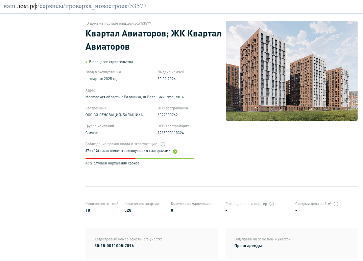Click the status В процессе строительства
Screen dimensions: 363x261
[x=111, y=62]
